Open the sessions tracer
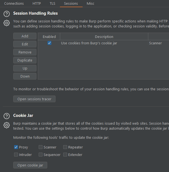 click(x=34, y=99)
